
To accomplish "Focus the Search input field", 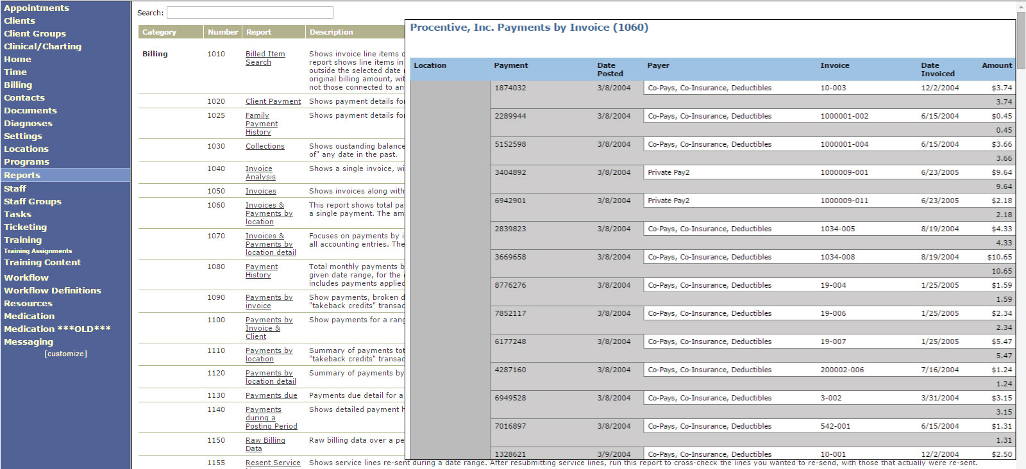I will pyautogui.click(x=250, y=13).
